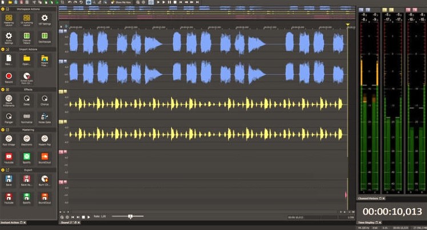Choose Electronic mastering preset

(27, 140)
